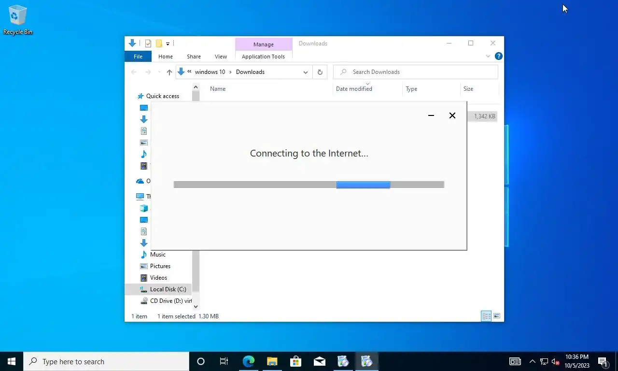Switch to the Share ribbon tab
This screenshot has width=618, height=371.
click(194, 57)
